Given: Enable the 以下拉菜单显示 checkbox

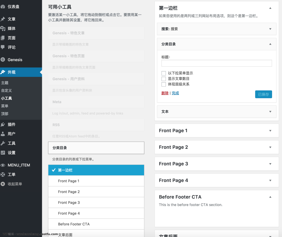Looking at the screenshot, I should point(164,73).
